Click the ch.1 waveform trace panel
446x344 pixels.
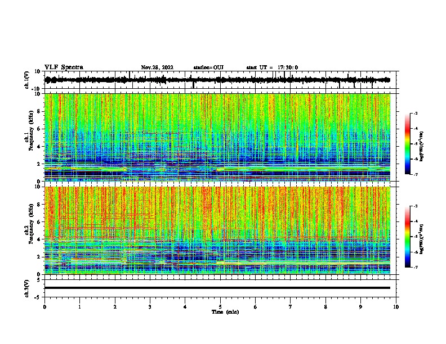pyautogui.click(x=220, y=80)
